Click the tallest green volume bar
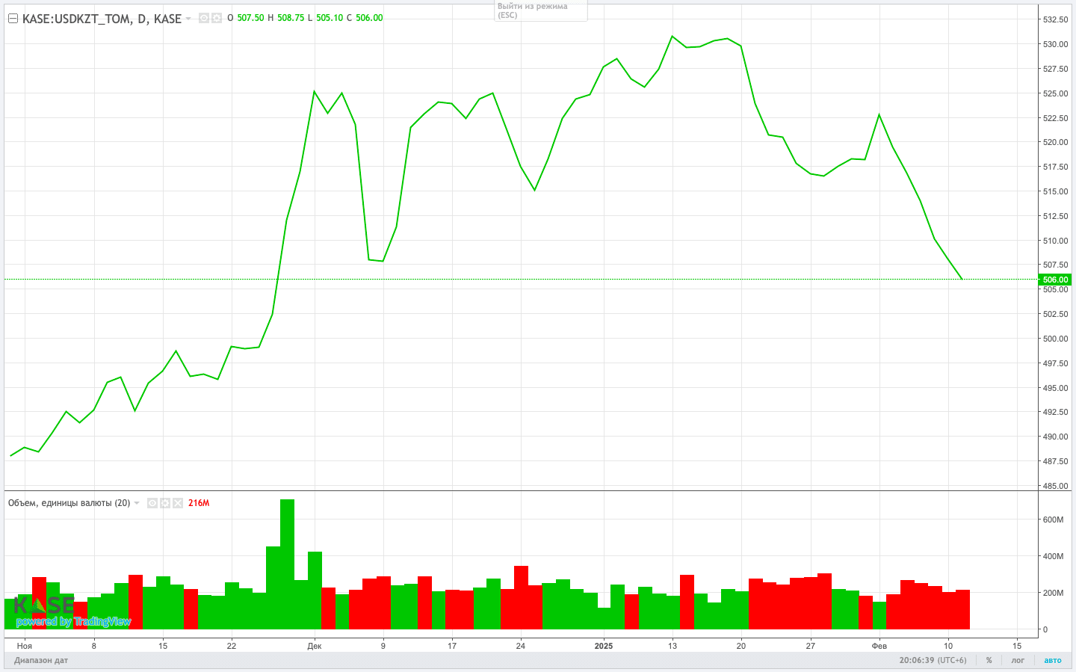1076x672 pixels. click(x=287, y=564)
